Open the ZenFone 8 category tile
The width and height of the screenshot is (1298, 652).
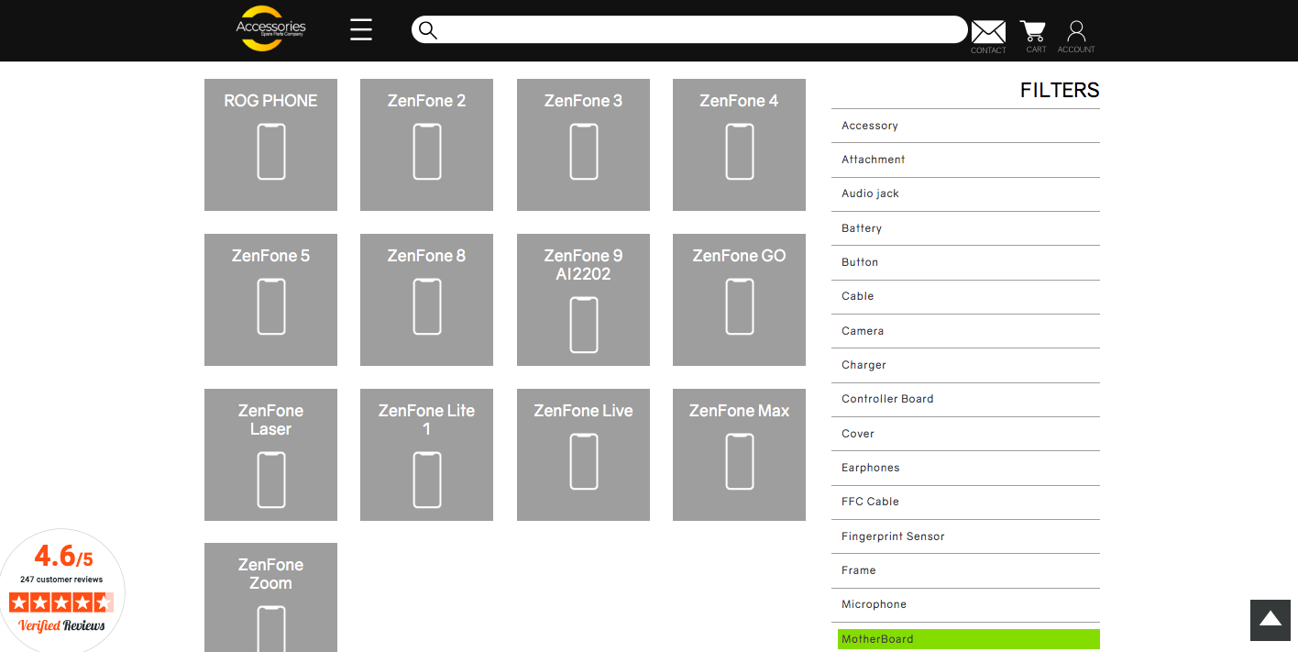tap(426, 300)
